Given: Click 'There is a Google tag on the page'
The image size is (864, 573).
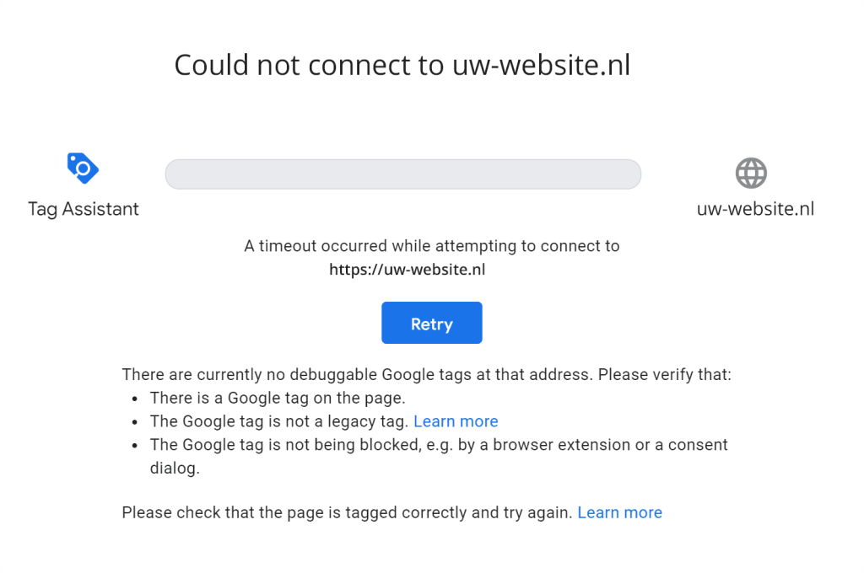Looking at the screenshot, I should pyautogui.click(x=278, y=398).
